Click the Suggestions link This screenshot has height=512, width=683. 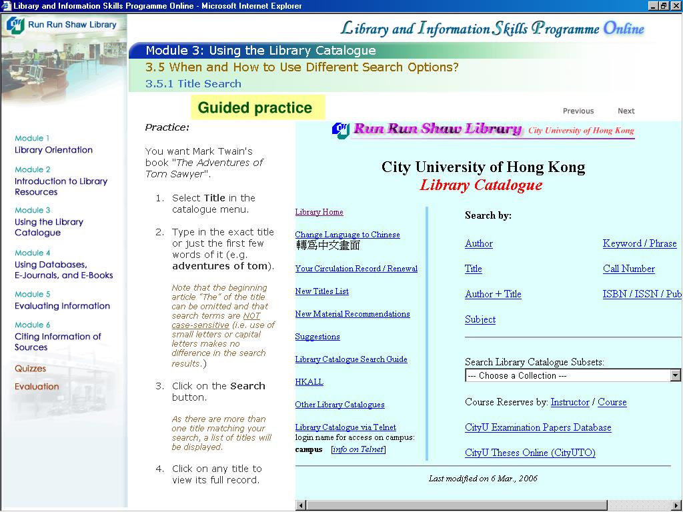tap(317, 337)
